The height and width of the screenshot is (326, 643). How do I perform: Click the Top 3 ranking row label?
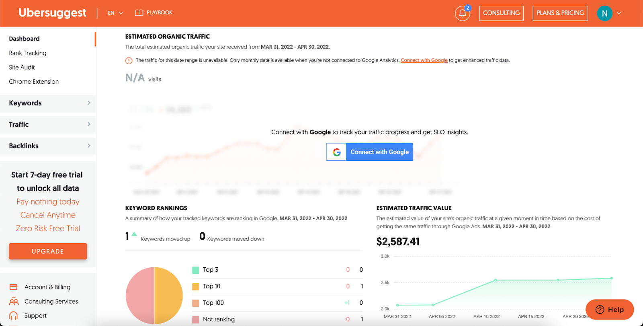coord(211,270)
